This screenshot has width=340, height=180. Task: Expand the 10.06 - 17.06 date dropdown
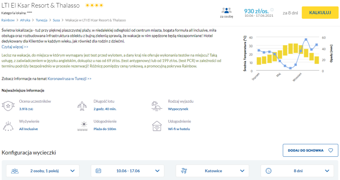tap(127, 171)
